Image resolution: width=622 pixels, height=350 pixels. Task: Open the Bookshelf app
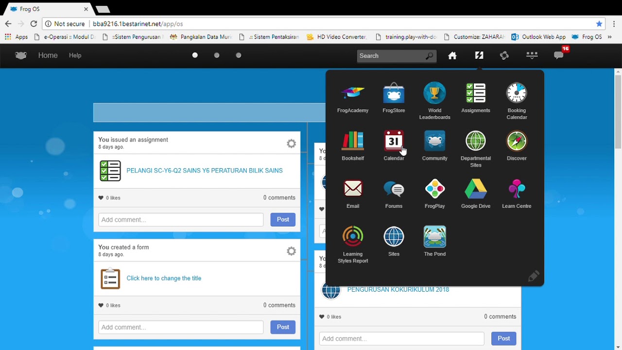click(353, 146)
